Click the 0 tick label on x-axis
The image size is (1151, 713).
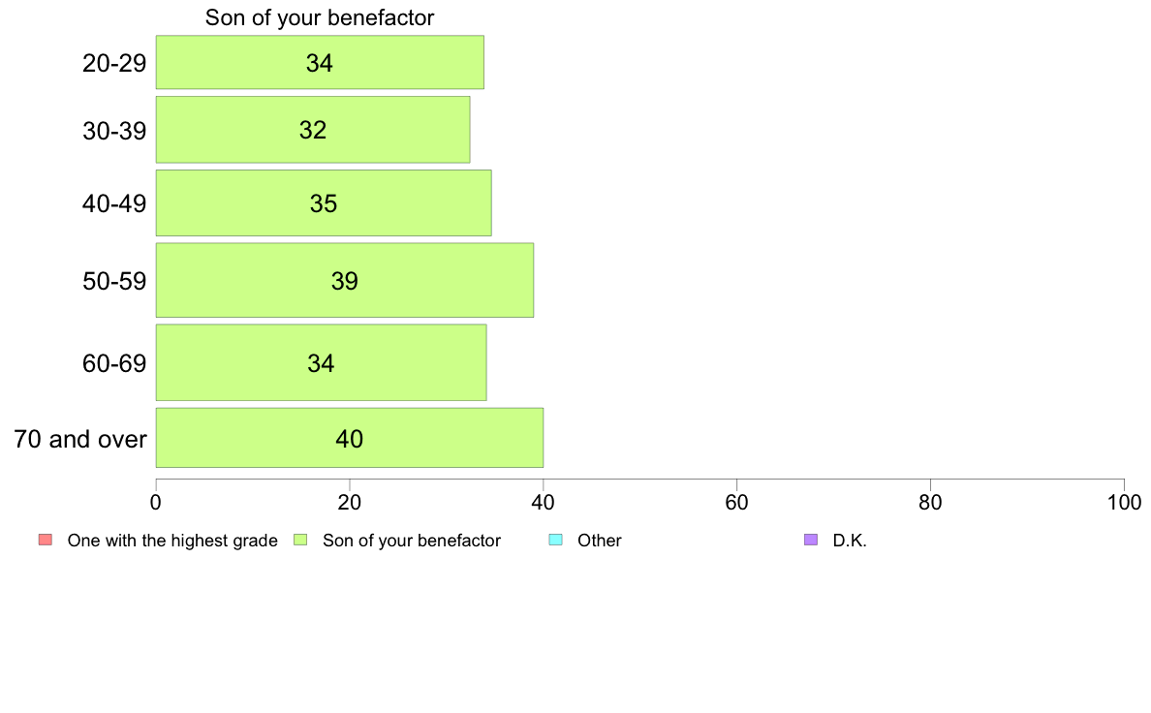point(156,503)
